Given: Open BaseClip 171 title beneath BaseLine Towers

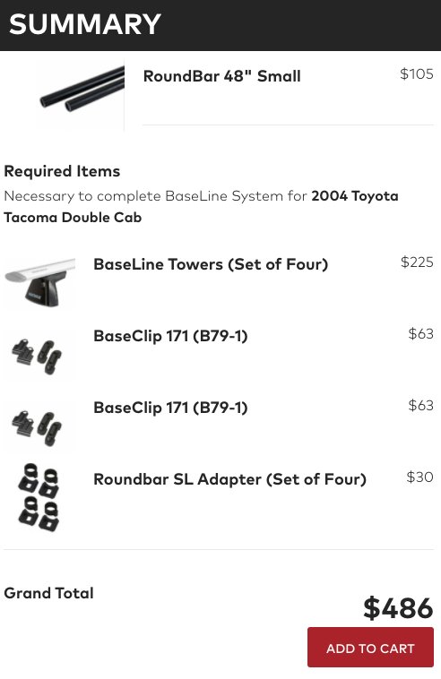Looking at the screenshot, I should pos(170,336).
